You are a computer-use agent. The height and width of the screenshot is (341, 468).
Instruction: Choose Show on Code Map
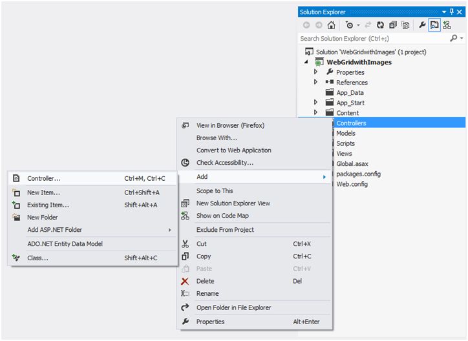(x=254, y=216)
